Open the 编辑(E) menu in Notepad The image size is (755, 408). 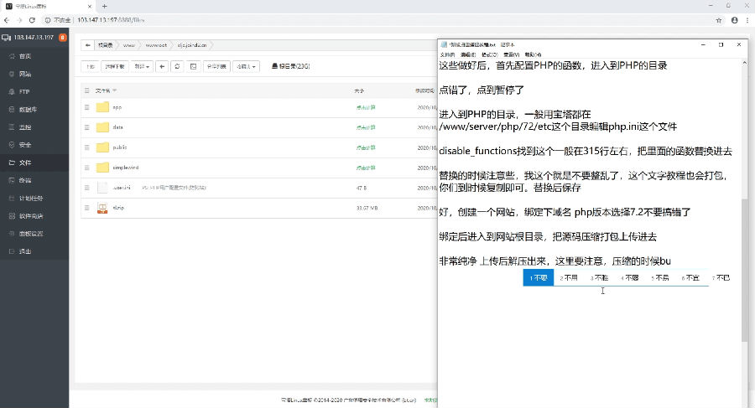pyautogui.click(x=468, y=54)
